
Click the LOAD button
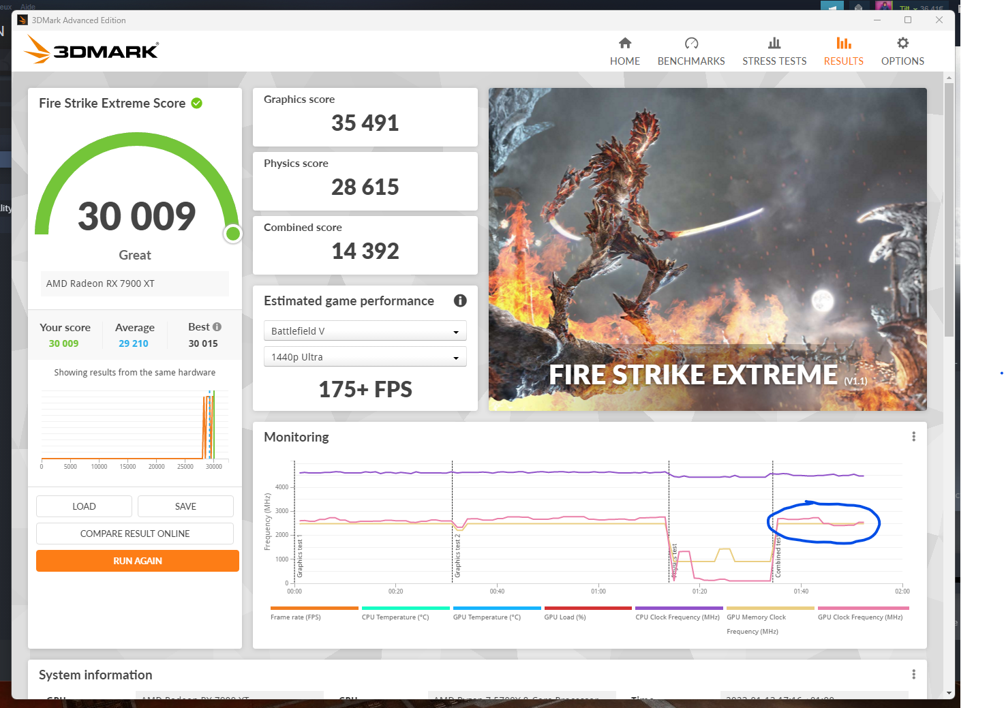[84, 506]
